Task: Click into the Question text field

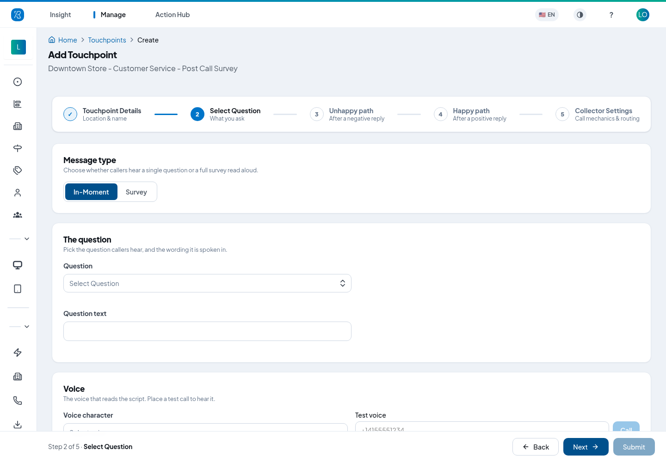Action: [207, 331]
